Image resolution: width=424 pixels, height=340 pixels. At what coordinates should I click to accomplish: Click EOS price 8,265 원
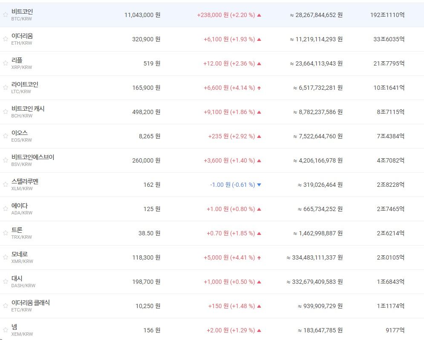tap(150, 136)
